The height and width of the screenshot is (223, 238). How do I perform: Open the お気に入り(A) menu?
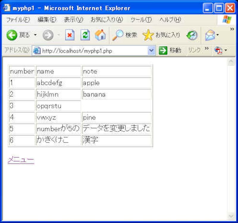(x=107, y=20)
